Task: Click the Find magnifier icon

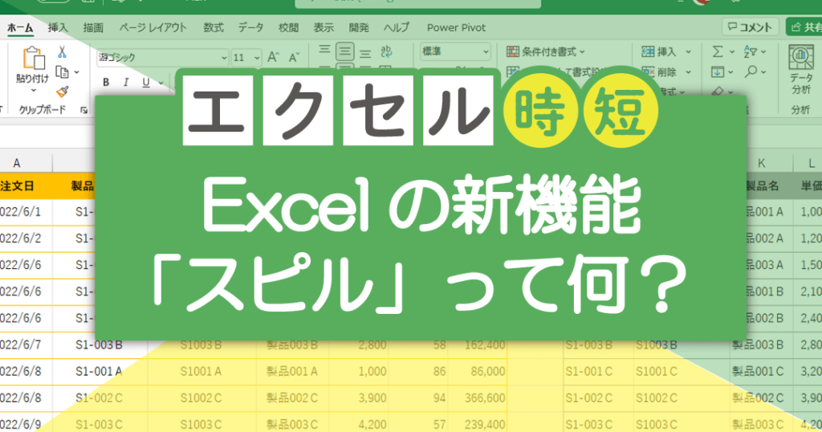Action: pyautogui.click(x=751, y=71)
